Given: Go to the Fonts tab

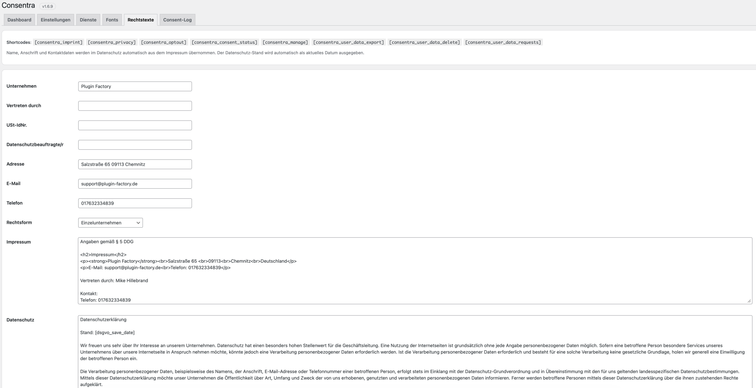Looking at the screenshot, I should click(112, 20).
